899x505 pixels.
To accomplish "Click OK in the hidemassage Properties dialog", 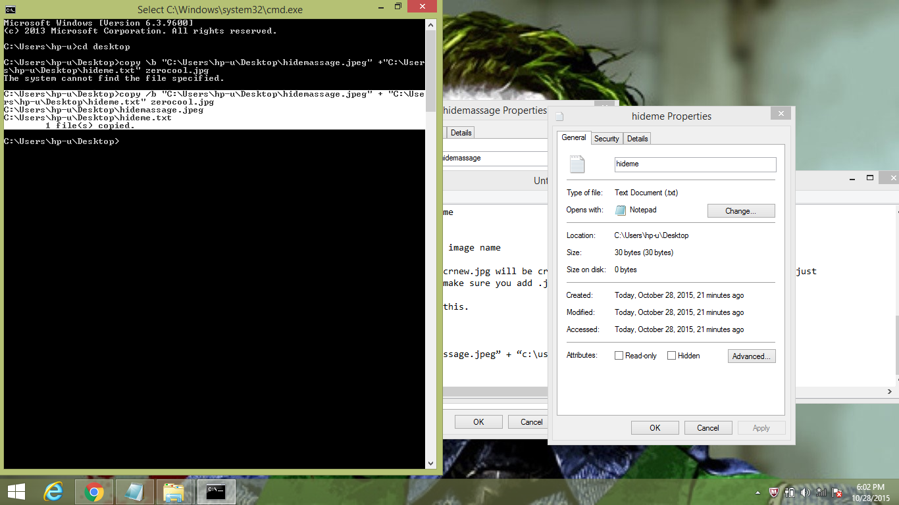I will (x=478, y=422).
